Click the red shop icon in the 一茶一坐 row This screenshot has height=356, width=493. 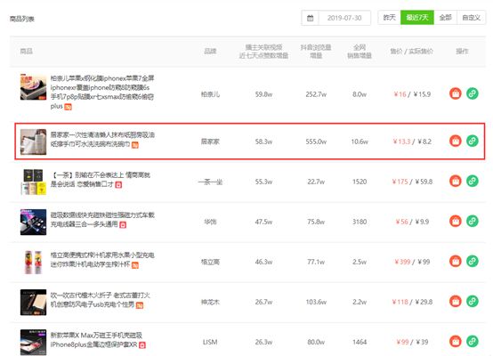pyautogui.click(x=456, y=181)
